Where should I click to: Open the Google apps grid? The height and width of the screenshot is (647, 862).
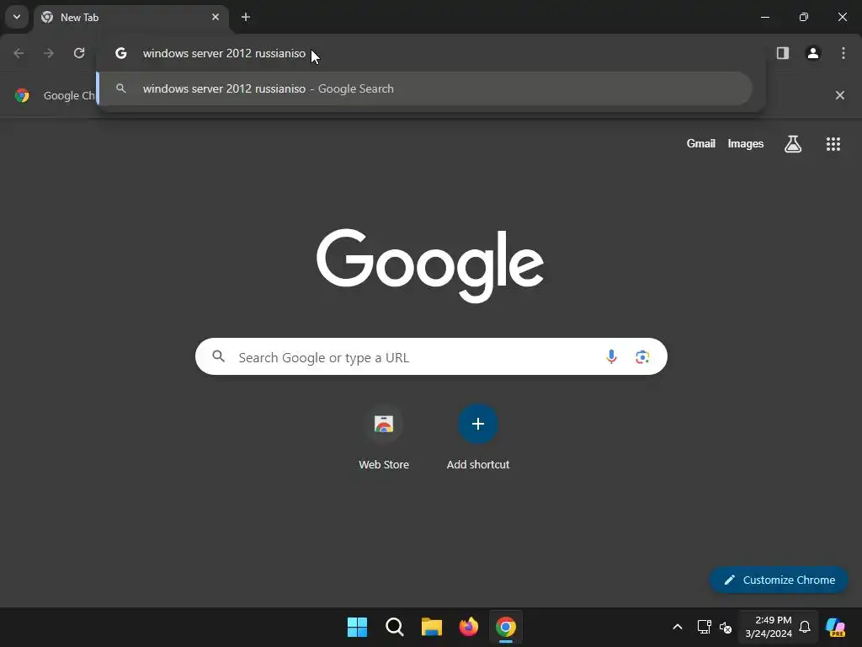click(833, 143)
